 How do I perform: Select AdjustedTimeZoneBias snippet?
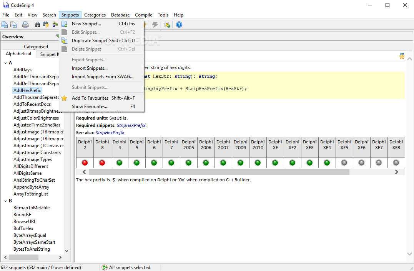[37, 125]
